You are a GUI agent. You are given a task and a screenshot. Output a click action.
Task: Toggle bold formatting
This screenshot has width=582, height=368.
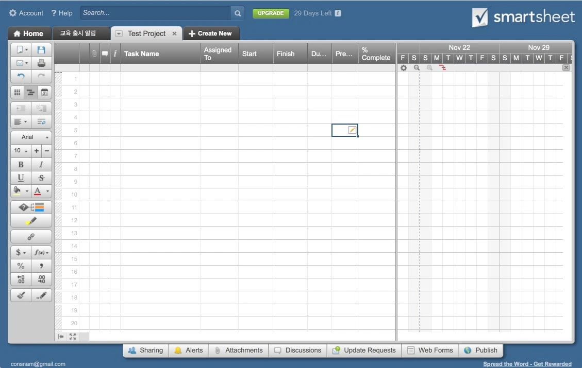click(x=21, y=164)
